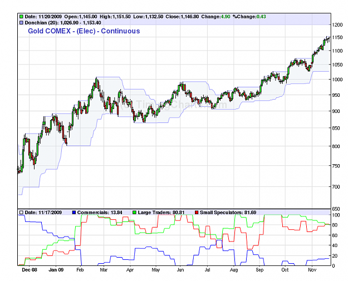The width and height of the screenshot is (348, 281).
Task: Click the 'May' date axis label
Action: (156, 270)
